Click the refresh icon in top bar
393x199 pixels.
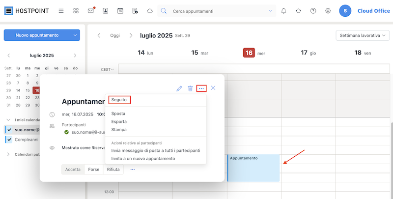pyautogui.click(x=298, y=11)
